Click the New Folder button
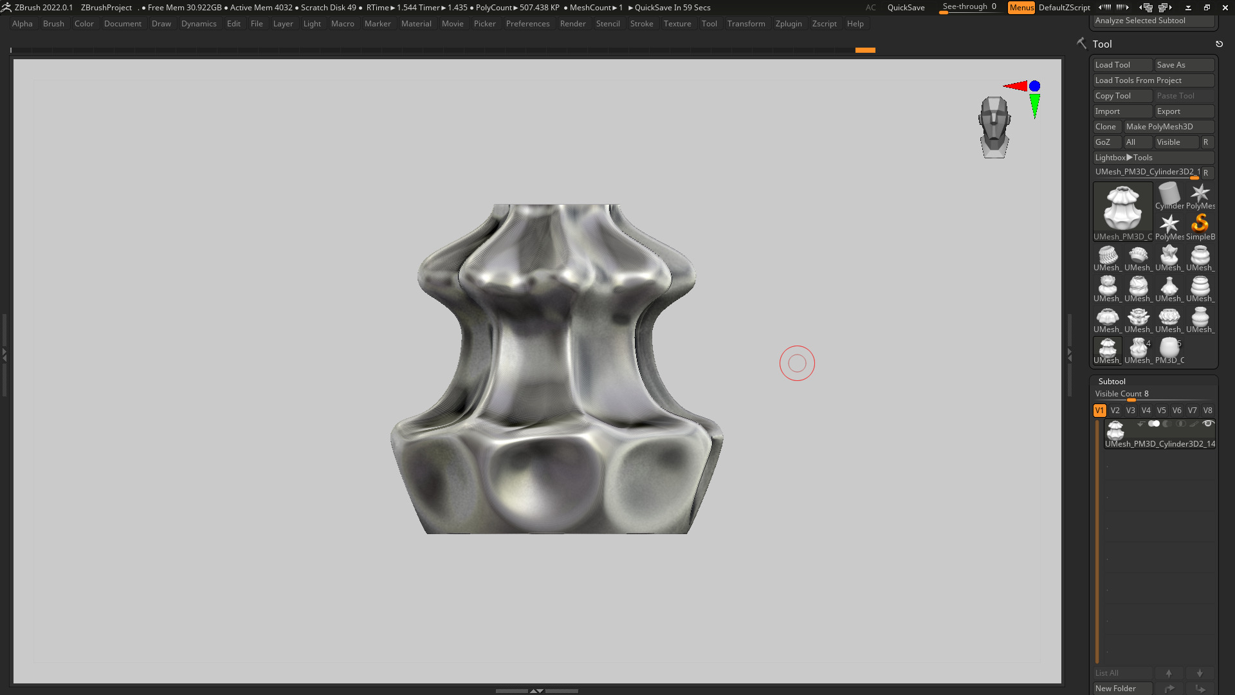Screen dimensions: 1235x695 coord(1122,689)
